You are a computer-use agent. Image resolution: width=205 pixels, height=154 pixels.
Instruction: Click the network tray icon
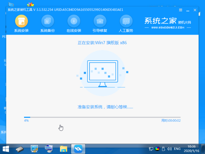pos(151,149)
